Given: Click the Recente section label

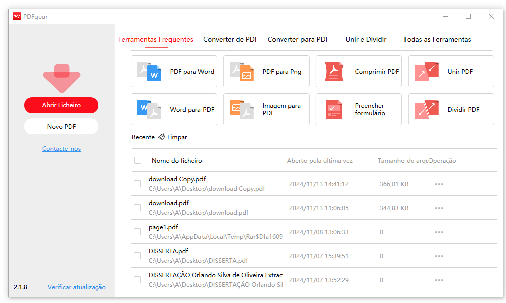Looking at the screenshot, I should coord(143,137).
